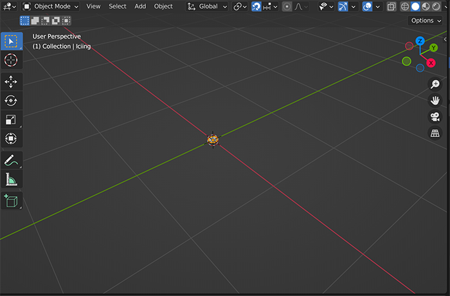Screen dimensions: 450x296
Task: Click the negative Y green gizmo circle
Action: 406,61
